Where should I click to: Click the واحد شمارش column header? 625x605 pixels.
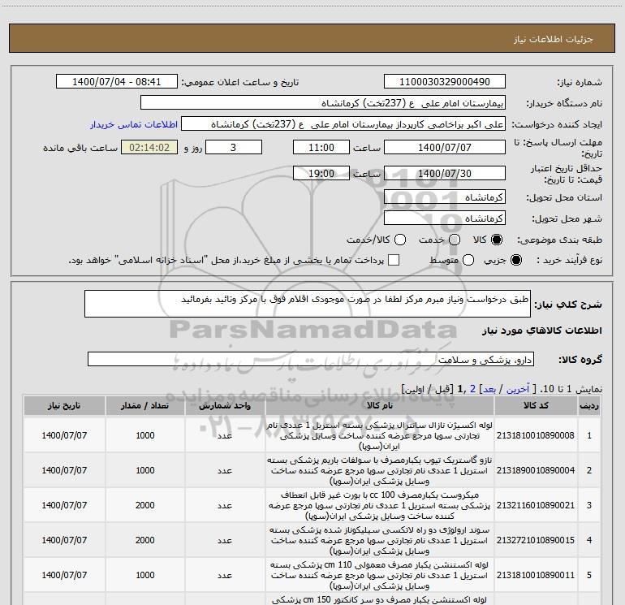(225, 405)
